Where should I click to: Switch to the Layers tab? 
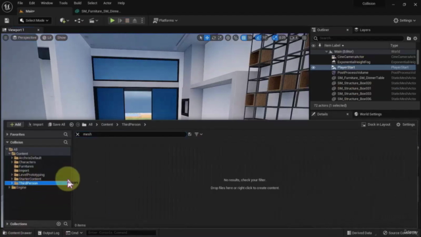point(362,30)
